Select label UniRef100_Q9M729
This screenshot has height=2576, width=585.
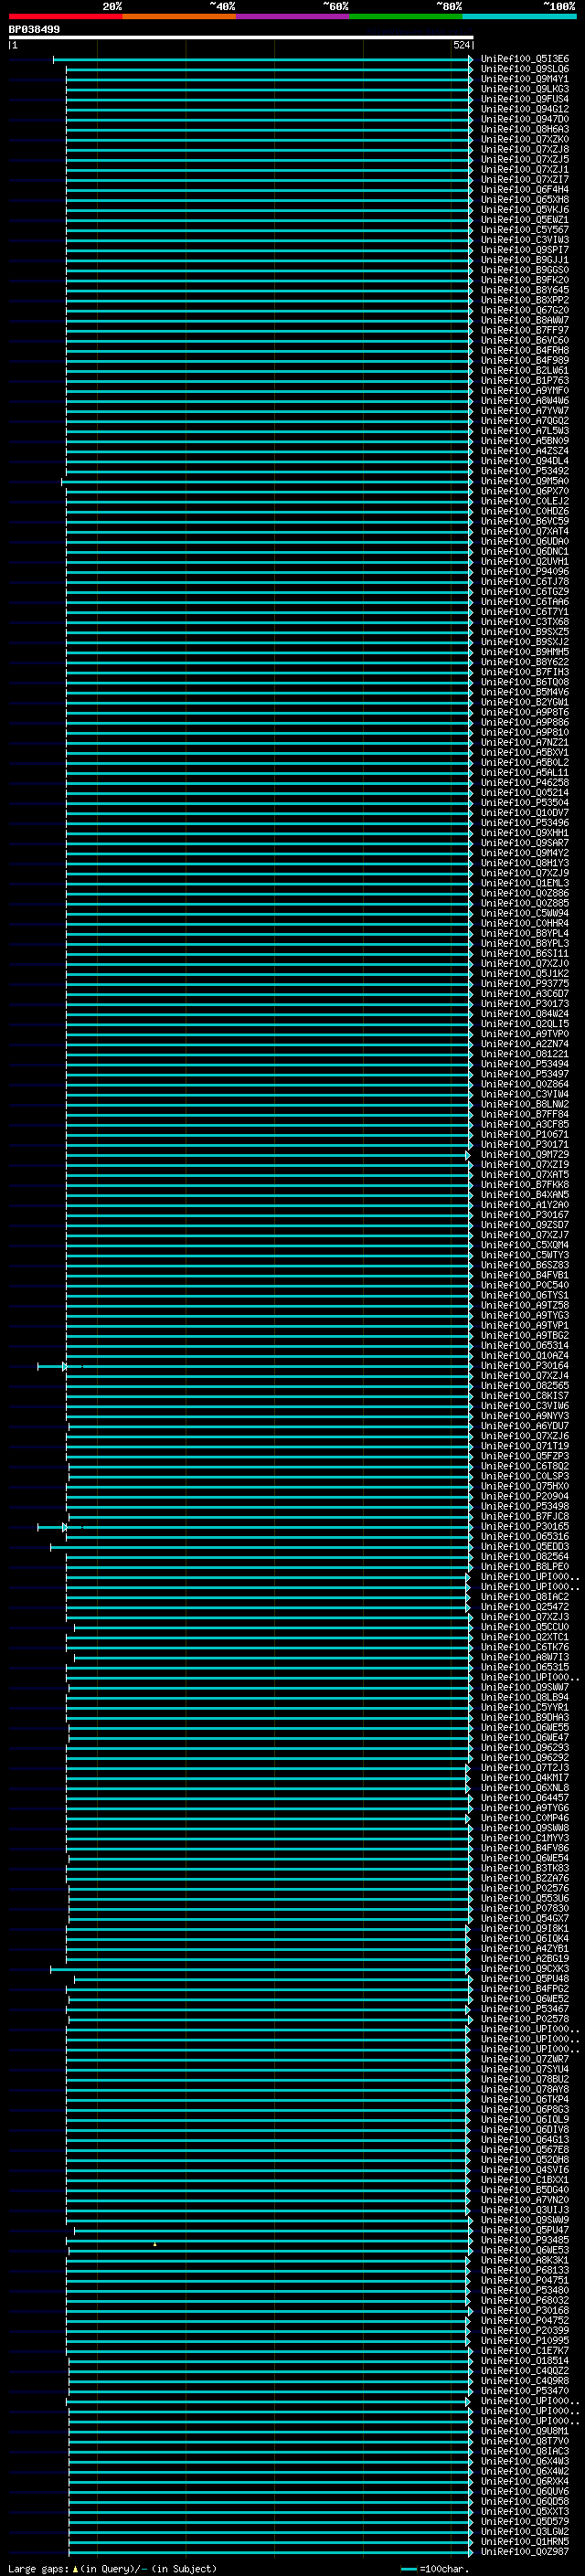click(525, 1155)
